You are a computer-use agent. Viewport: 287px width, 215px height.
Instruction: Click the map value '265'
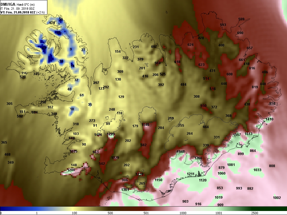(x=142, y=183)
